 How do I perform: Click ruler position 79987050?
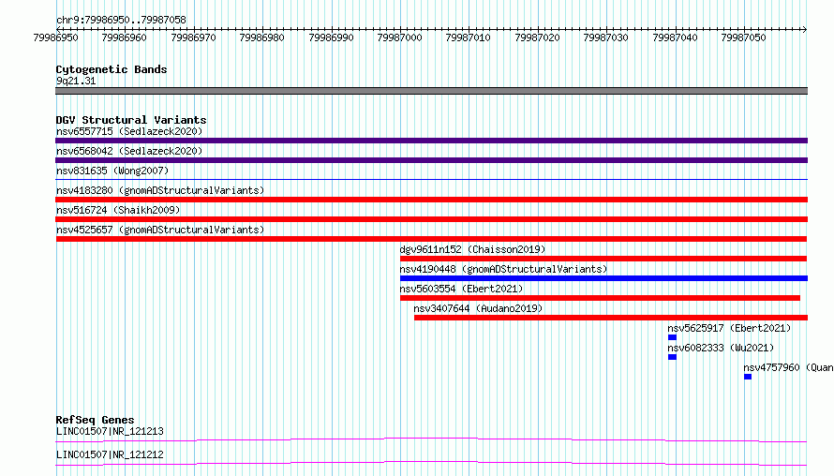click(744, 37)
